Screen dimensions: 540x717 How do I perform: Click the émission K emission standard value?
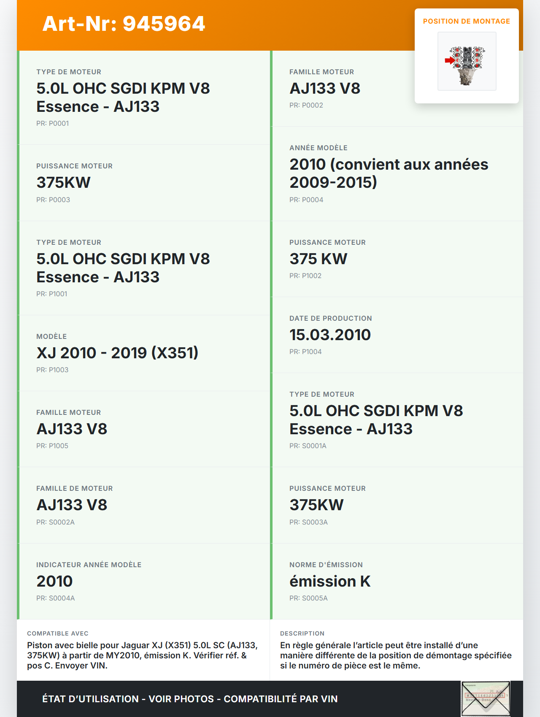pyautogui.click(x=330, y=581)
